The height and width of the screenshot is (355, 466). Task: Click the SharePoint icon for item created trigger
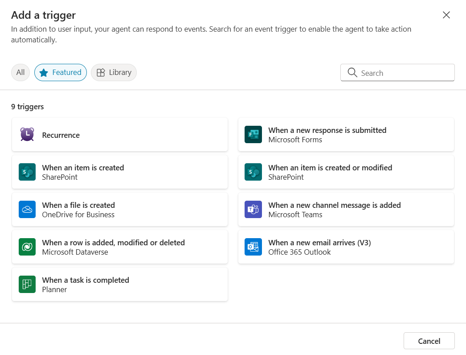(27, 172)
